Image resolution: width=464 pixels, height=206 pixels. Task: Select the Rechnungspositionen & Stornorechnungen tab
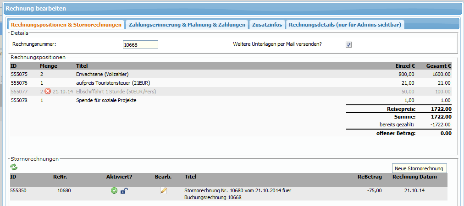tap(66, 24)
